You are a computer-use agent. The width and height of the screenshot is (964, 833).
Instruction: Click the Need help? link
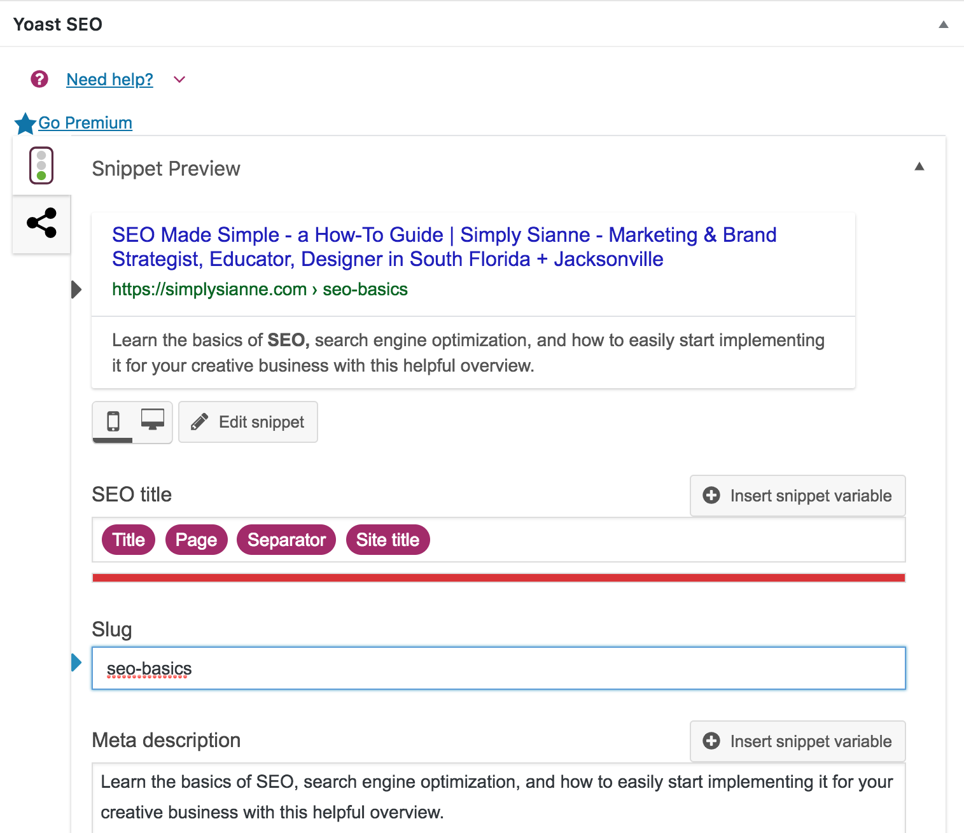(109, 79)
